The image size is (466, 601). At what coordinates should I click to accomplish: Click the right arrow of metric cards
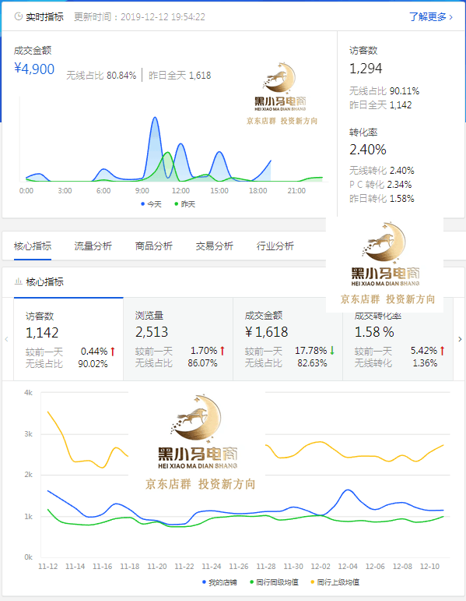pos(460,339)
